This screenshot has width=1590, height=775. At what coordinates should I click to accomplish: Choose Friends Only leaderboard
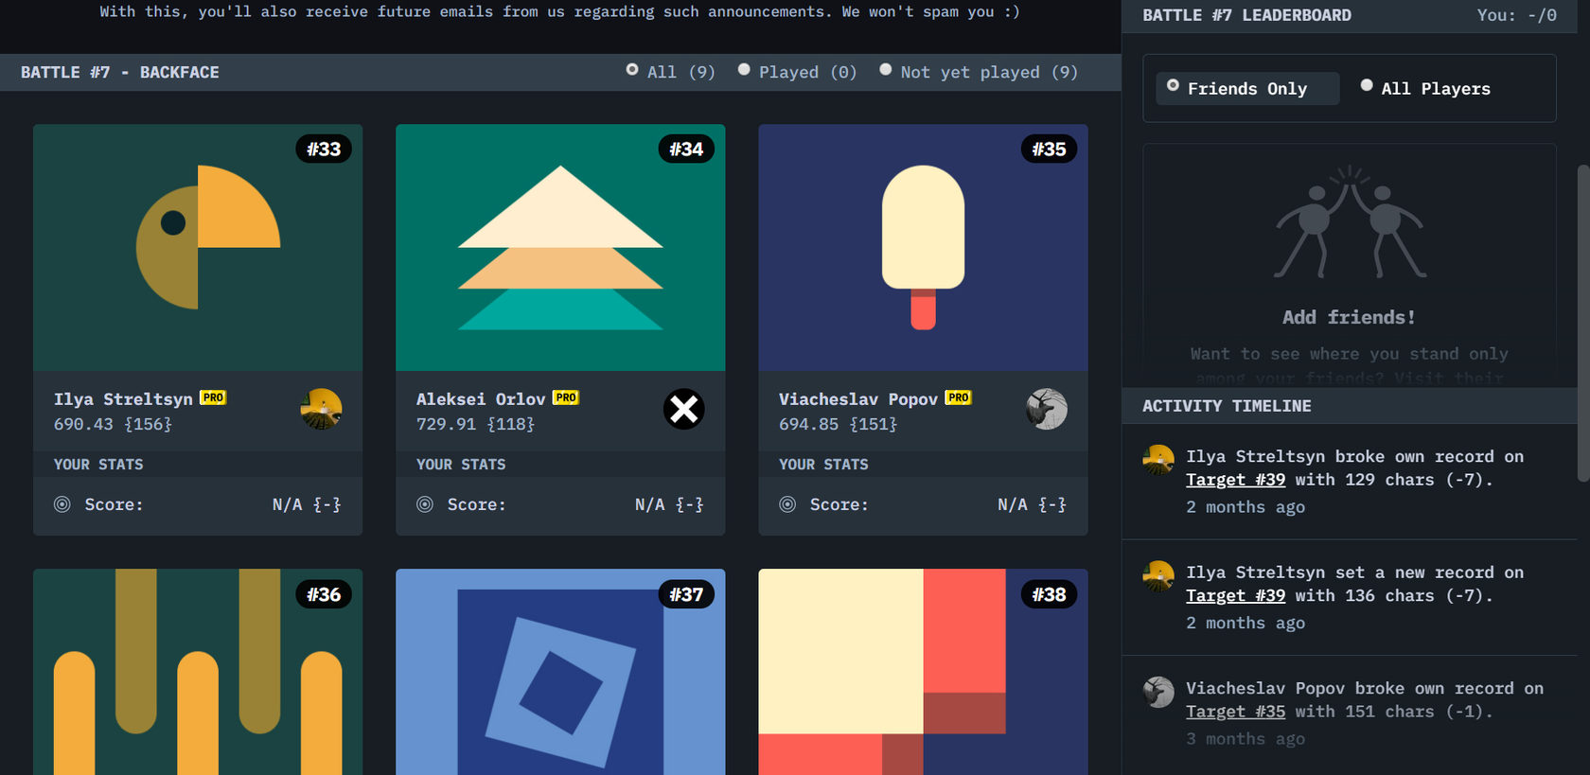tap(1247, 88)
